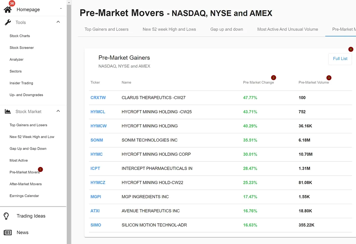
Task: Go to Most Active in sidebar
Action: (x=18, y=160)
